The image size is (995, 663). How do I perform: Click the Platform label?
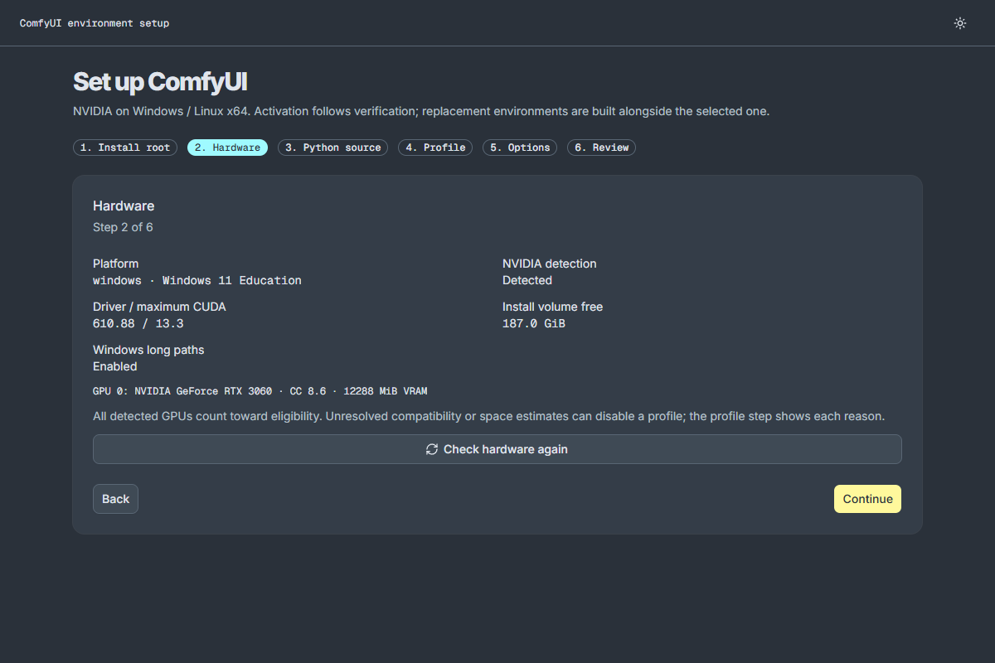[x=116, y=264]
